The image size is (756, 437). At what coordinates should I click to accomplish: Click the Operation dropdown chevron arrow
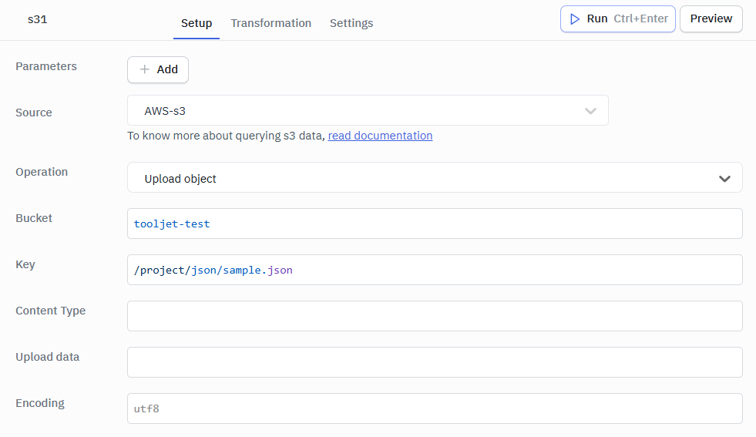724,178
